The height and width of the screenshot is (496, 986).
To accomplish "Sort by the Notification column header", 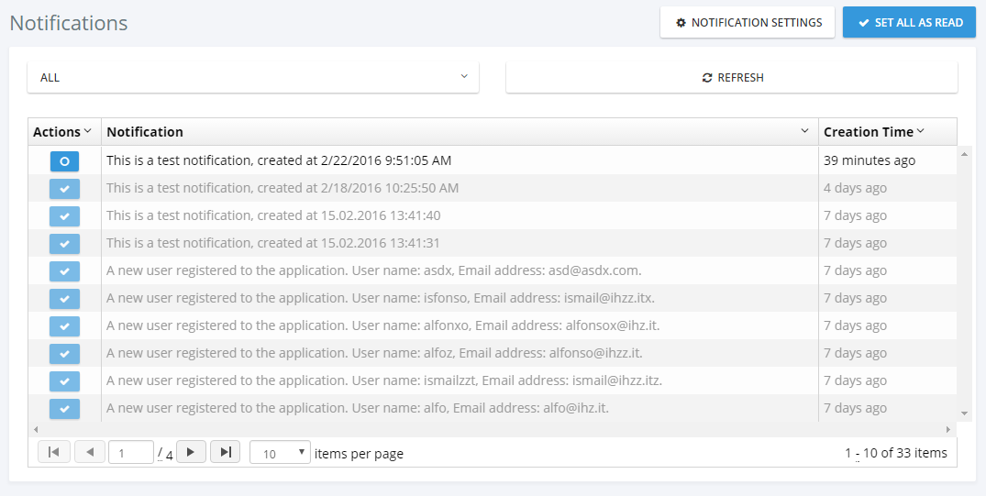I will (145, 132).
